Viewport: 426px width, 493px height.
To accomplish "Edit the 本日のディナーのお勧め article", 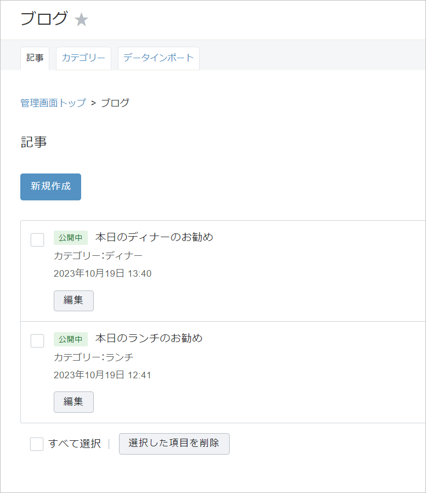I will tap(73, 301).
